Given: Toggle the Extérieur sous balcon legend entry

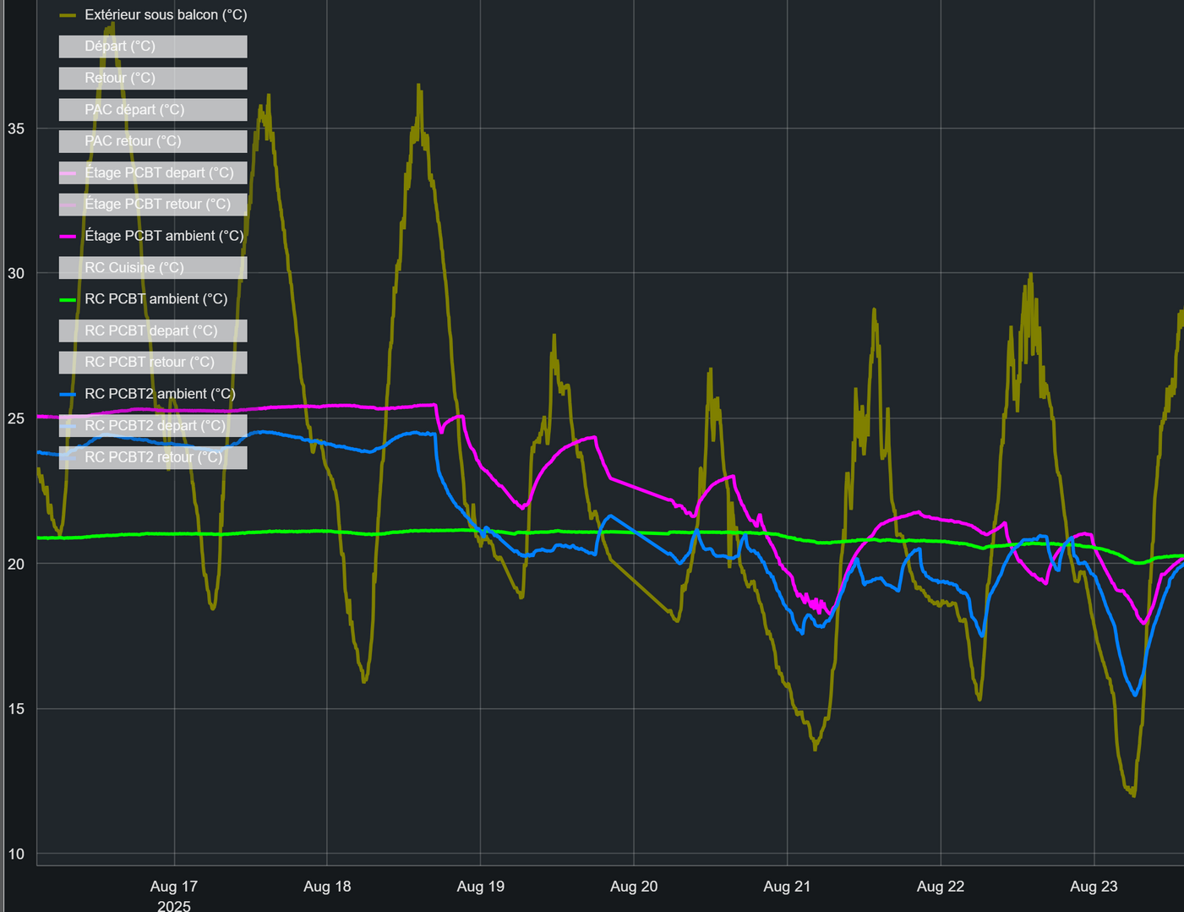Looking at the screenshot, I should [165, 15].
